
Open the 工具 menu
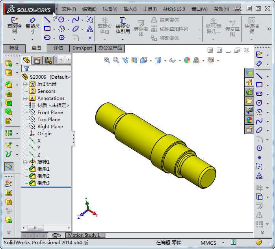pyautogui.click(x=149, y=9)
